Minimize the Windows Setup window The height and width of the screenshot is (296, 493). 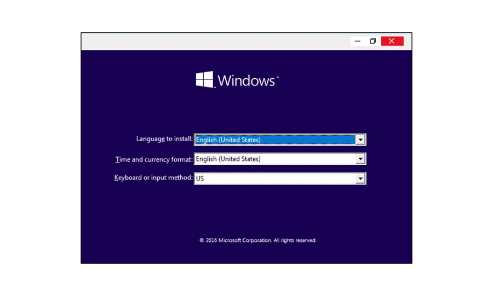358,41
